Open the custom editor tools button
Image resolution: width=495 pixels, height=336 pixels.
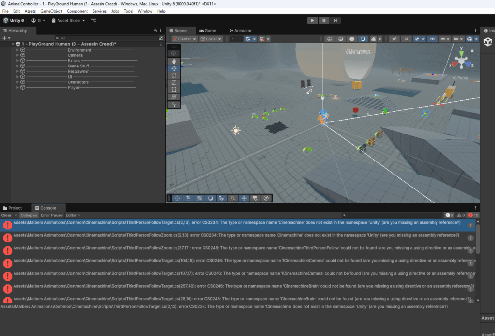(174, 105)
